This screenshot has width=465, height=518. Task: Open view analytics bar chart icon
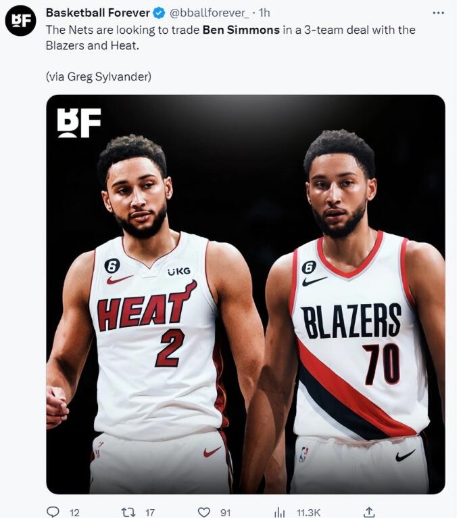point(279,512)
